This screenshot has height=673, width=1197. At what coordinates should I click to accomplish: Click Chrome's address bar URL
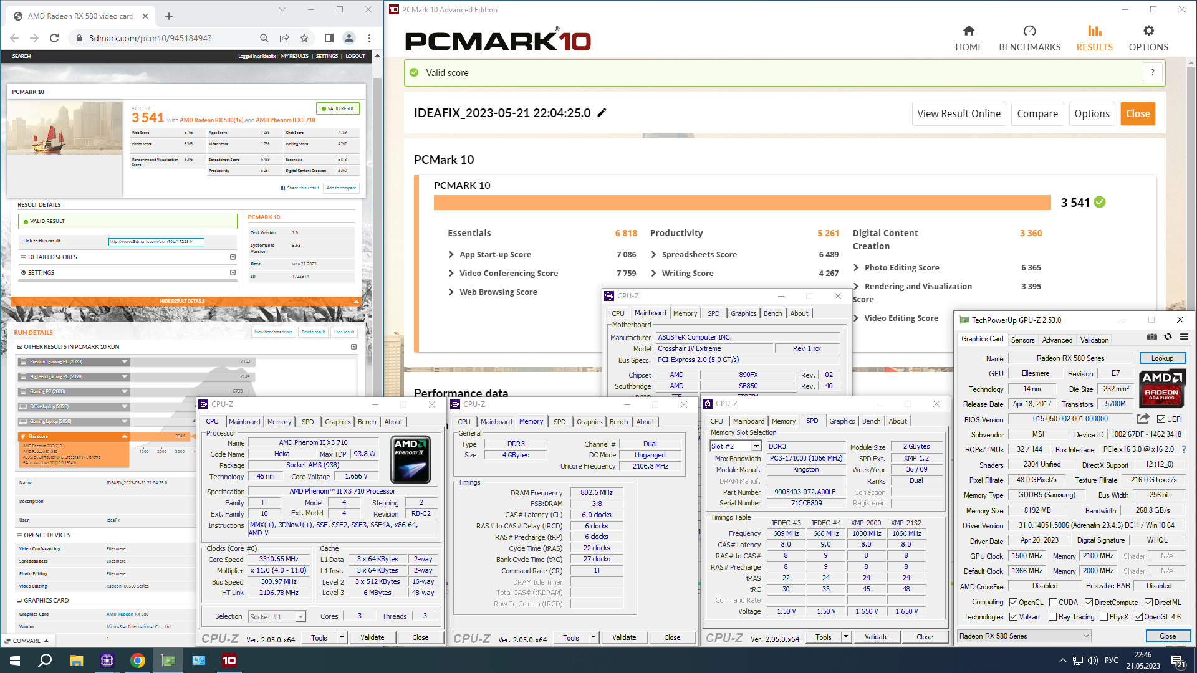point(150,38)
